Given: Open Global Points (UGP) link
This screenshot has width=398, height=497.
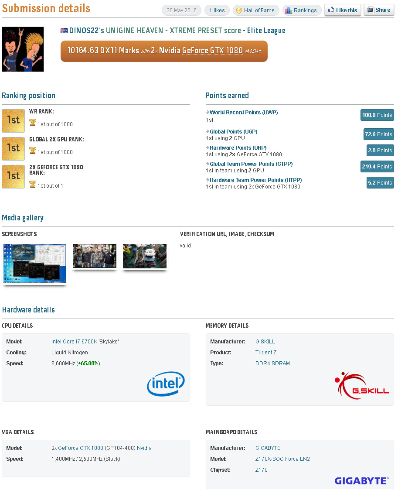Looking at the screenshot, I should point(234,131).
